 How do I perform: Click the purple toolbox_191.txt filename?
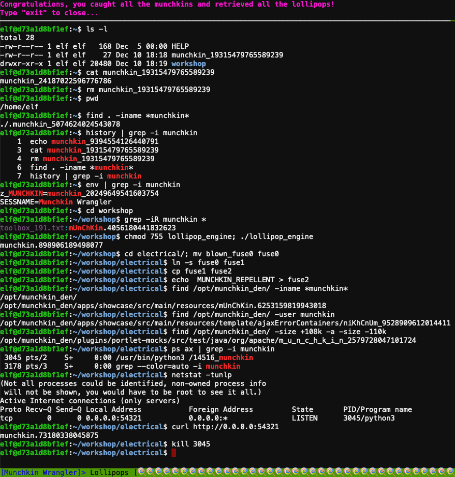point(32,228)
